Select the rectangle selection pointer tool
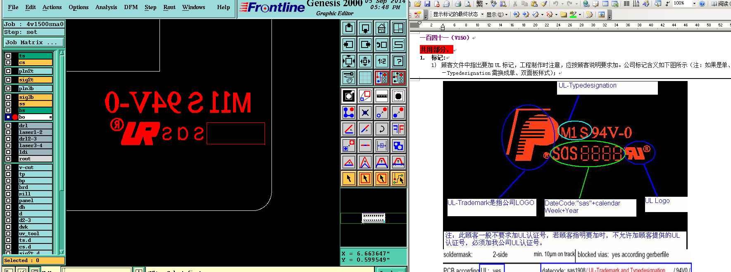This screenshot has width=731, height=272. tap(365, 179)
